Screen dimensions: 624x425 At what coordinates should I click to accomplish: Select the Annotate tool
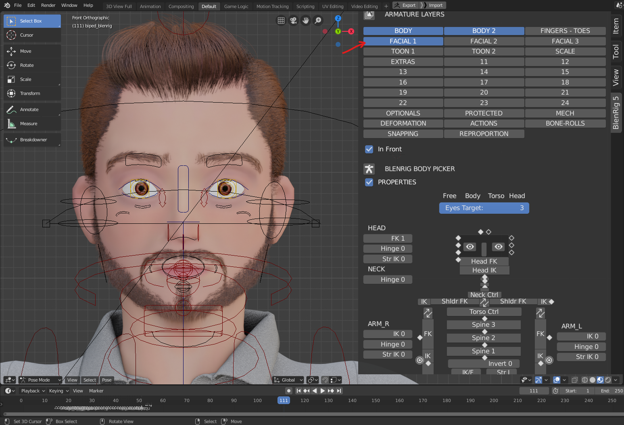coord(29,109)
